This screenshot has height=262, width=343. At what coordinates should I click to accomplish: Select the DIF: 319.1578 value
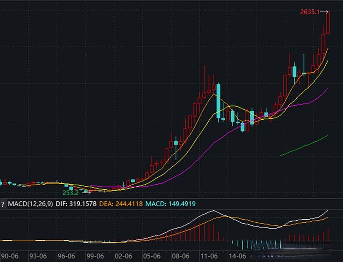coord(76,204)
